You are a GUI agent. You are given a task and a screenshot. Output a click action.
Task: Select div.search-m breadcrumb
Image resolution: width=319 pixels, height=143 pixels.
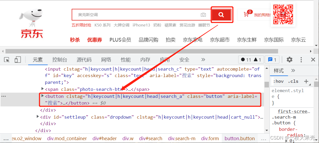click(182, 138)
